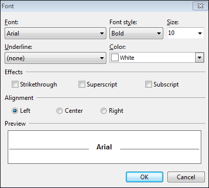Screen dimensions: 209x188
Task: Enable the Superscript checkbox
Action: (82, 84)
